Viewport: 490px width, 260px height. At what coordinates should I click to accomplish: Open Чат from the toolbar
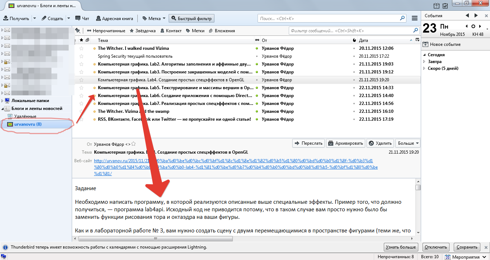pyautogui.click(x=82, y=18)
